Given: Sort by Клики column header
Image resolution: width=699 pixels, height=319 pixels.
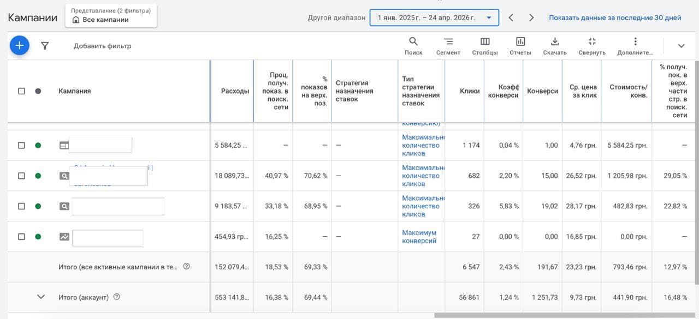Looking at the screenshot, I should 470,91.
